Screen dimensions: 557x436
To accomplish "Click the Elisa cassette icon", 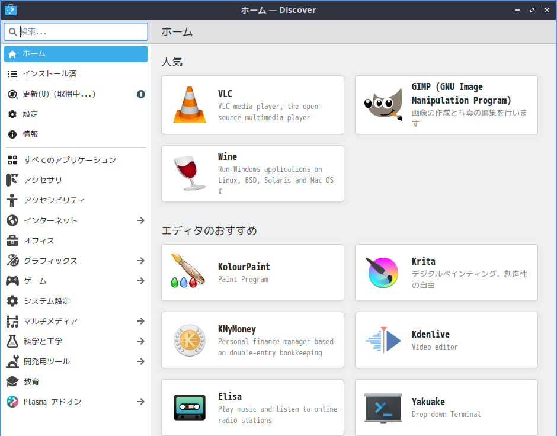I will tap(190, 408).
